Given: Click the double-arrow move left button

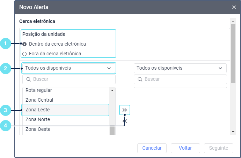Looking at the screenshot, I should [125, 121].
